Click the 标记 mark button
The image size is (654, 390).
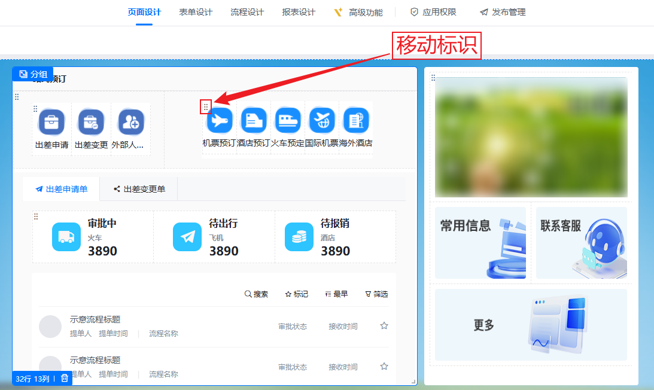coord(296,294)
